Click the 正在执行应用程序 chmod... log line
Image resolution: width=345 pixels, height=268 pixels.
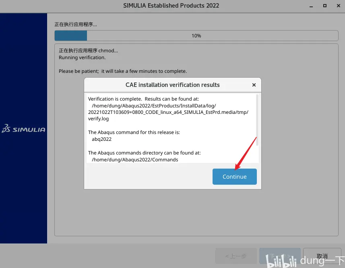coord(88,51)
